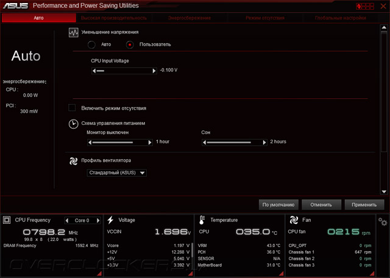390x278 pixels.
Task: Click the Temperature thermometer icon
Action: [202, 220]
